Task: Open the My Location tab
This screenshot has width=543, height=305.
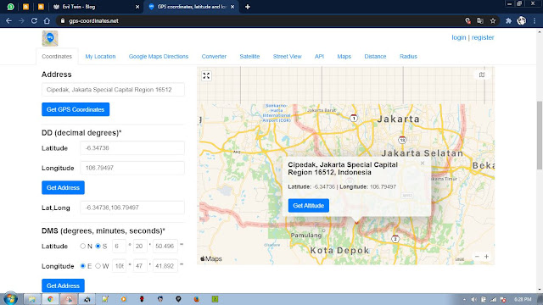Action: point(100,57)
